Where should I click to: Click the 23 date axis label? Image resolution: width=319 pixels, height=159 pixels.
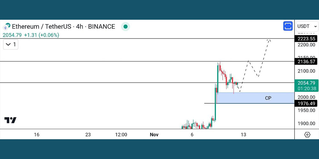88,135
